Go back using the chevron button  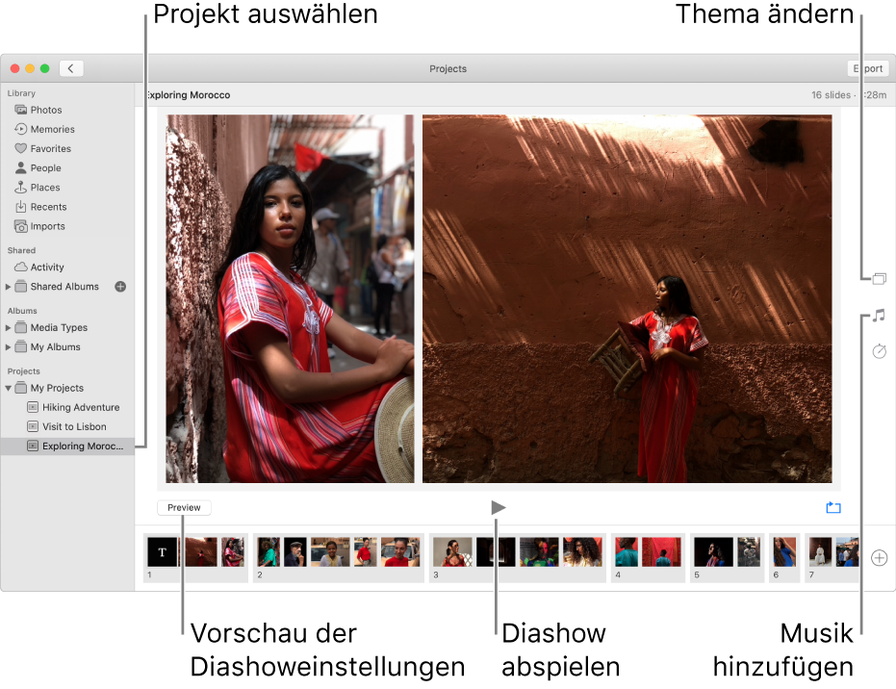coord(71,68)
